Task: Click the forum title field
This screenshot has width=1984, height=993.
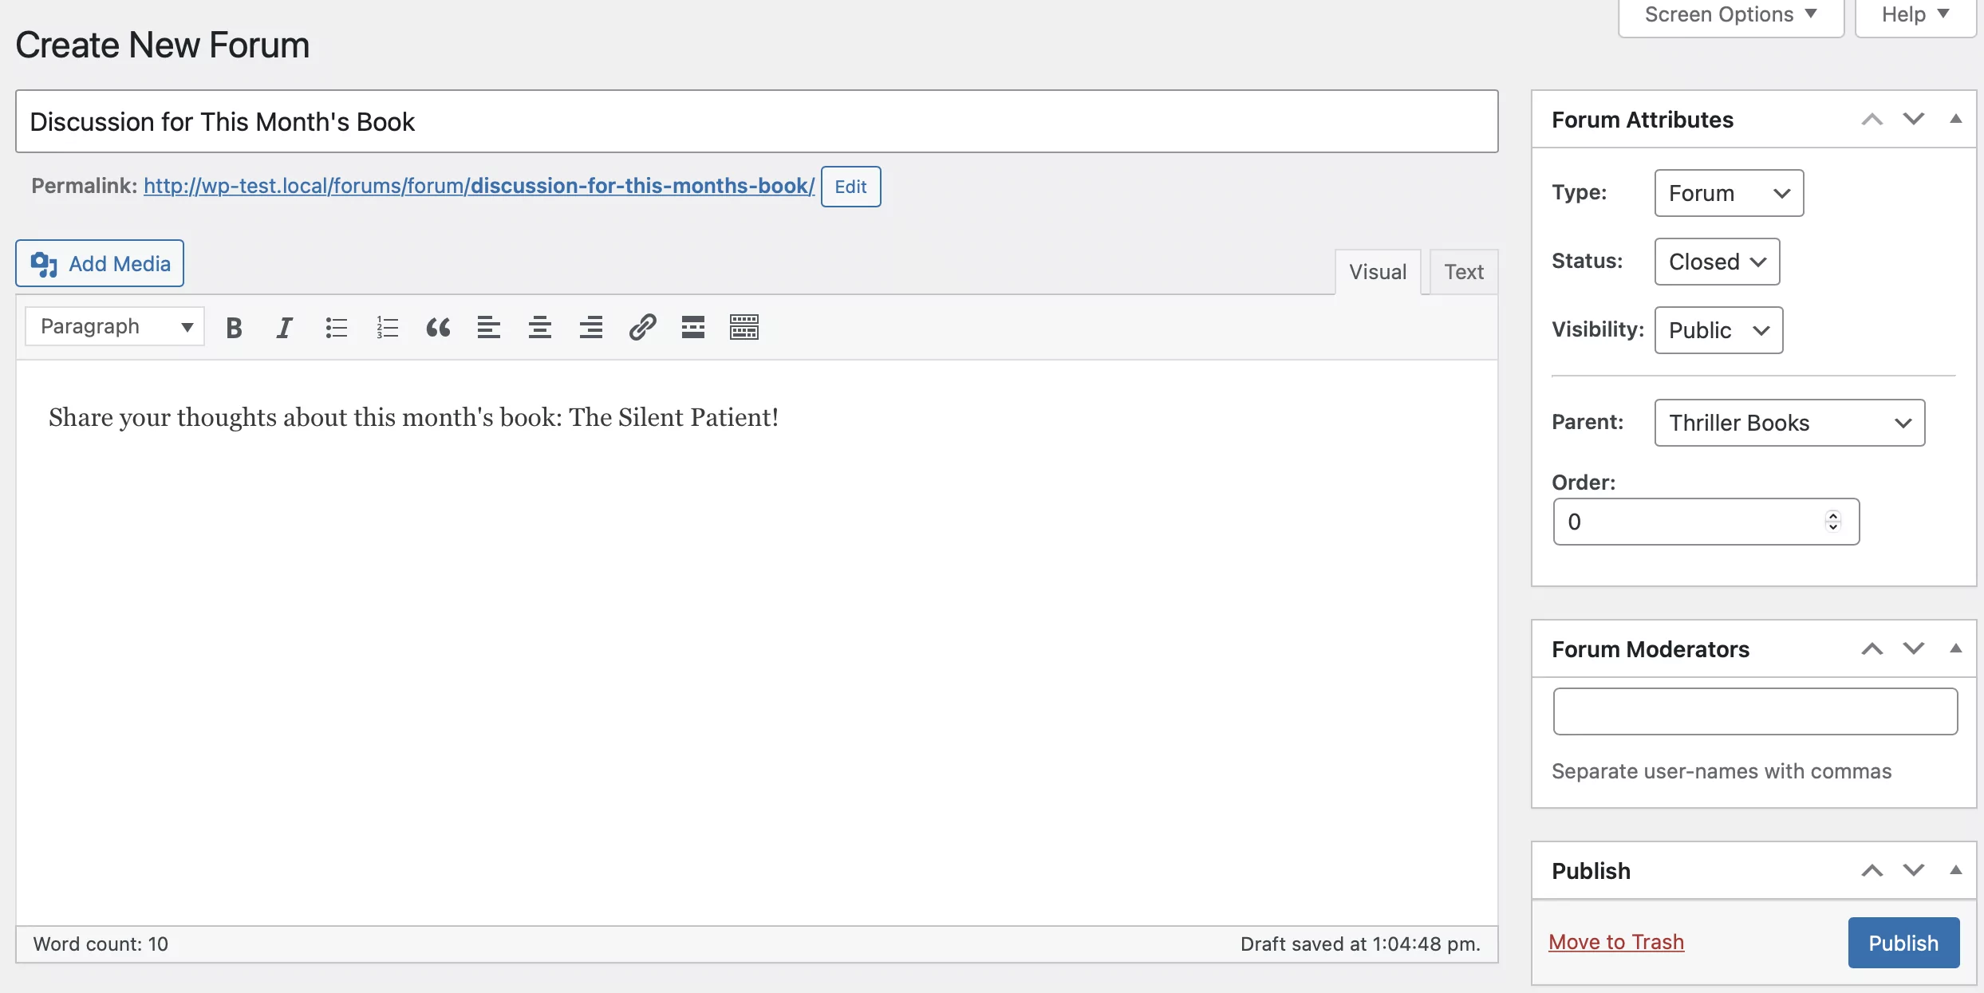Action: tap(756, 121)
